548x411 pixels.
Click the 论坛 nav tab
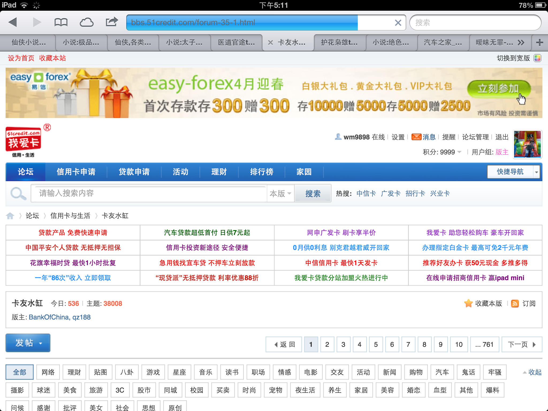tap(26, 172)
